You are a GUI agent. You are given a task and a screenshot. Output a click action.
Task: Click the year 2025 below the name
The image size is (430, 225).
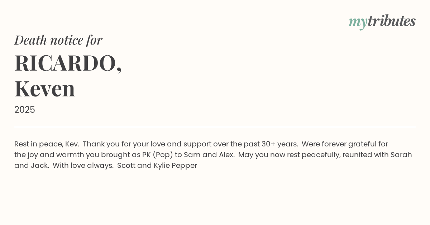point(25,110)
